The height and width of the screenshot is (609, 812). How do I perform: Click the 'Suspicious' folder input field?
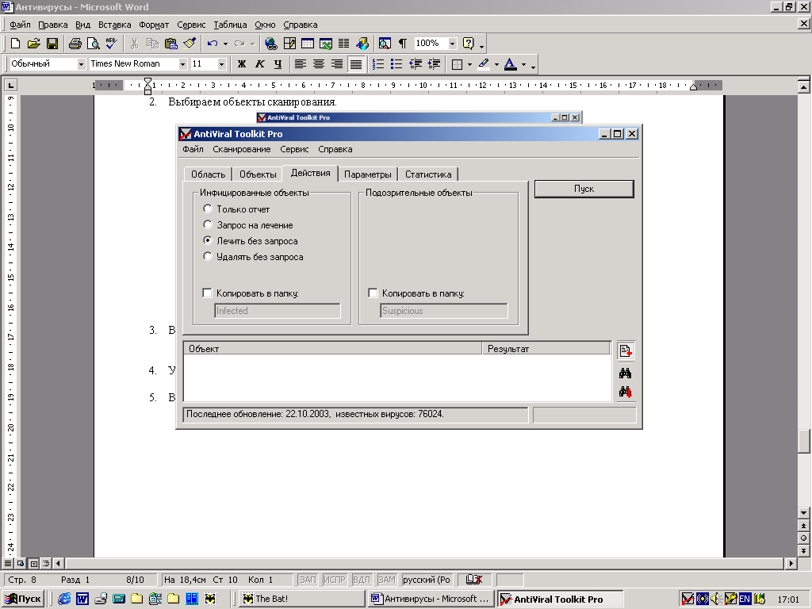point(444,311)
